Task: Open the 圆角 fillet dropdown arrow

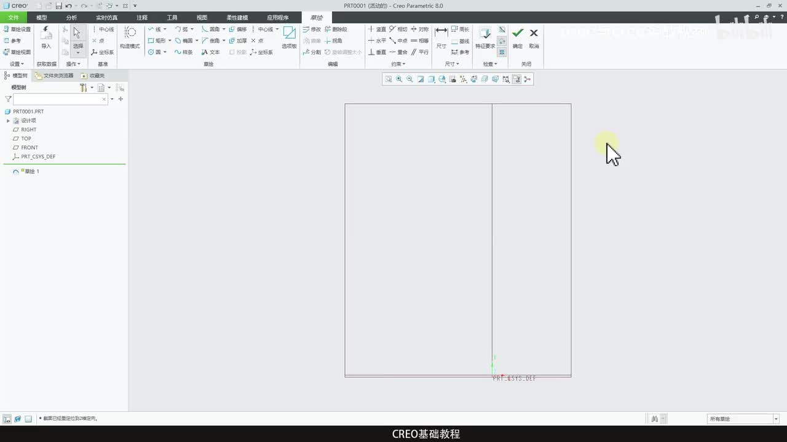Action: pos(224,29)
